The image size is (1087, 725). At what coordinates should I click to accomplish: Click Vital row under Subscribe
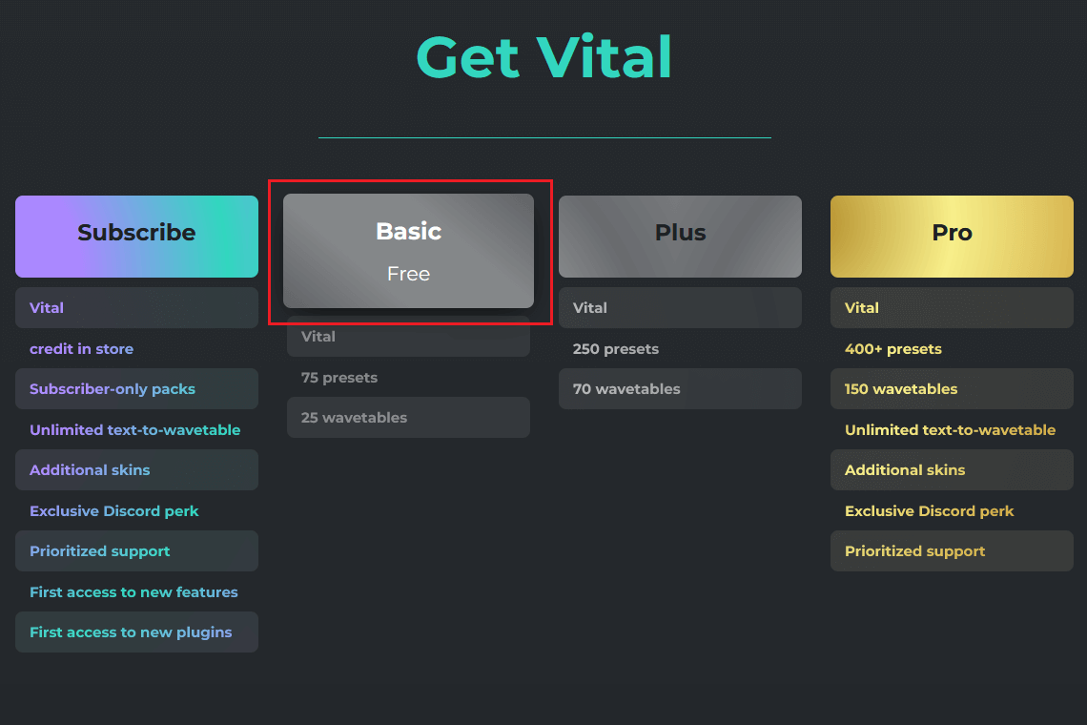pos(136,308)
